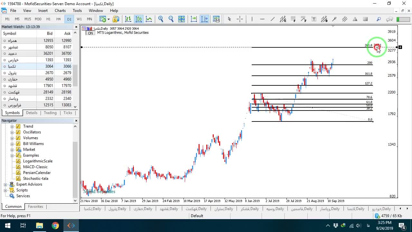Switch to the Details tab in Market Watch
The height and width of the screenshot is (232, 412).
point(32,113)
